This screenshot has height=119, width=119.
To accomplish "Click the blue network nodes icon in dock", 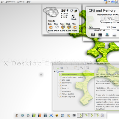I will point(51,115).
